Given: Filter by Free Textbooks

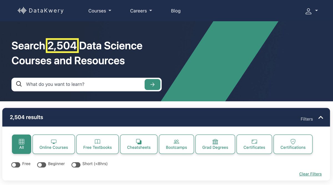Looking at the screenshot, I should click(97, 144).
